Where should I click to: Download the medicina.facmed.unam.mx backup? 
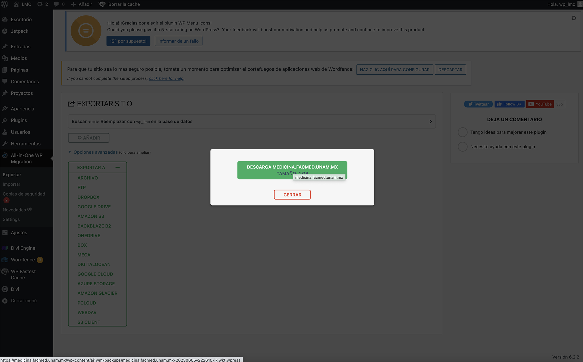292,170
